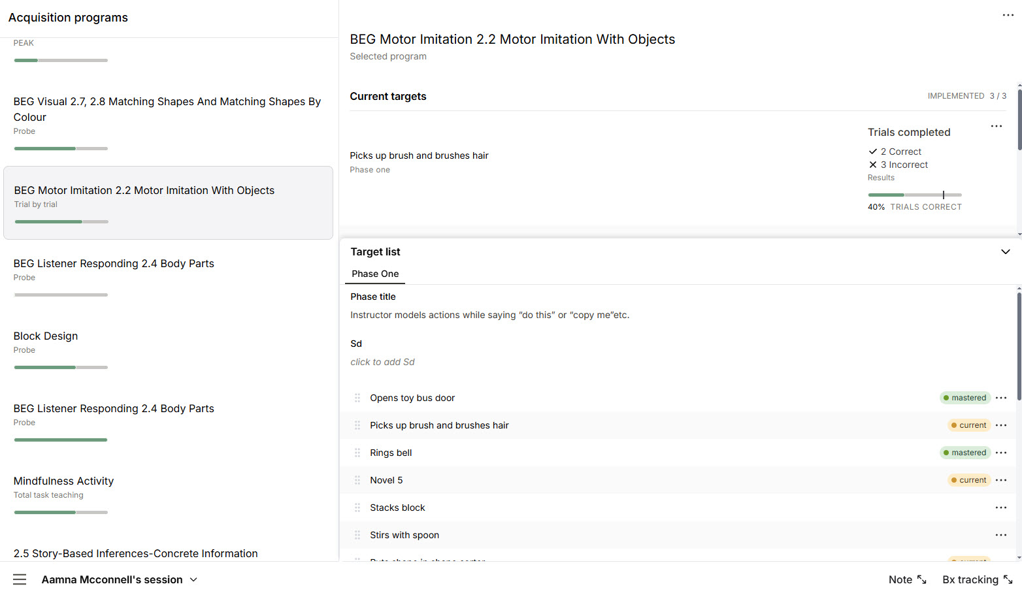Switch to the Phase One tab
This screenshot has width=1022, height=597.
375,274
